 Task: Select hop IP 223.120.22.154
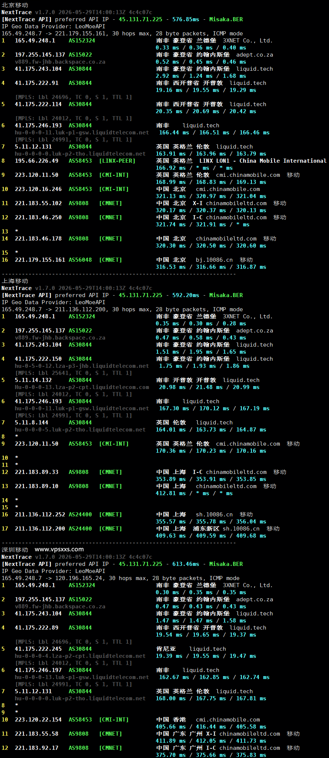tap(38, 720)
